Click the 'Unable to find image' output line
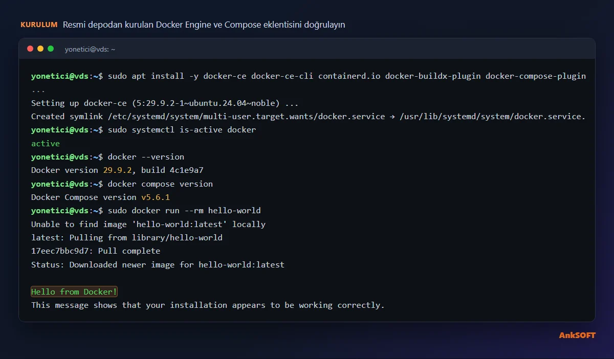The height and width of the screenshot is (359, 614). (148, 225)
